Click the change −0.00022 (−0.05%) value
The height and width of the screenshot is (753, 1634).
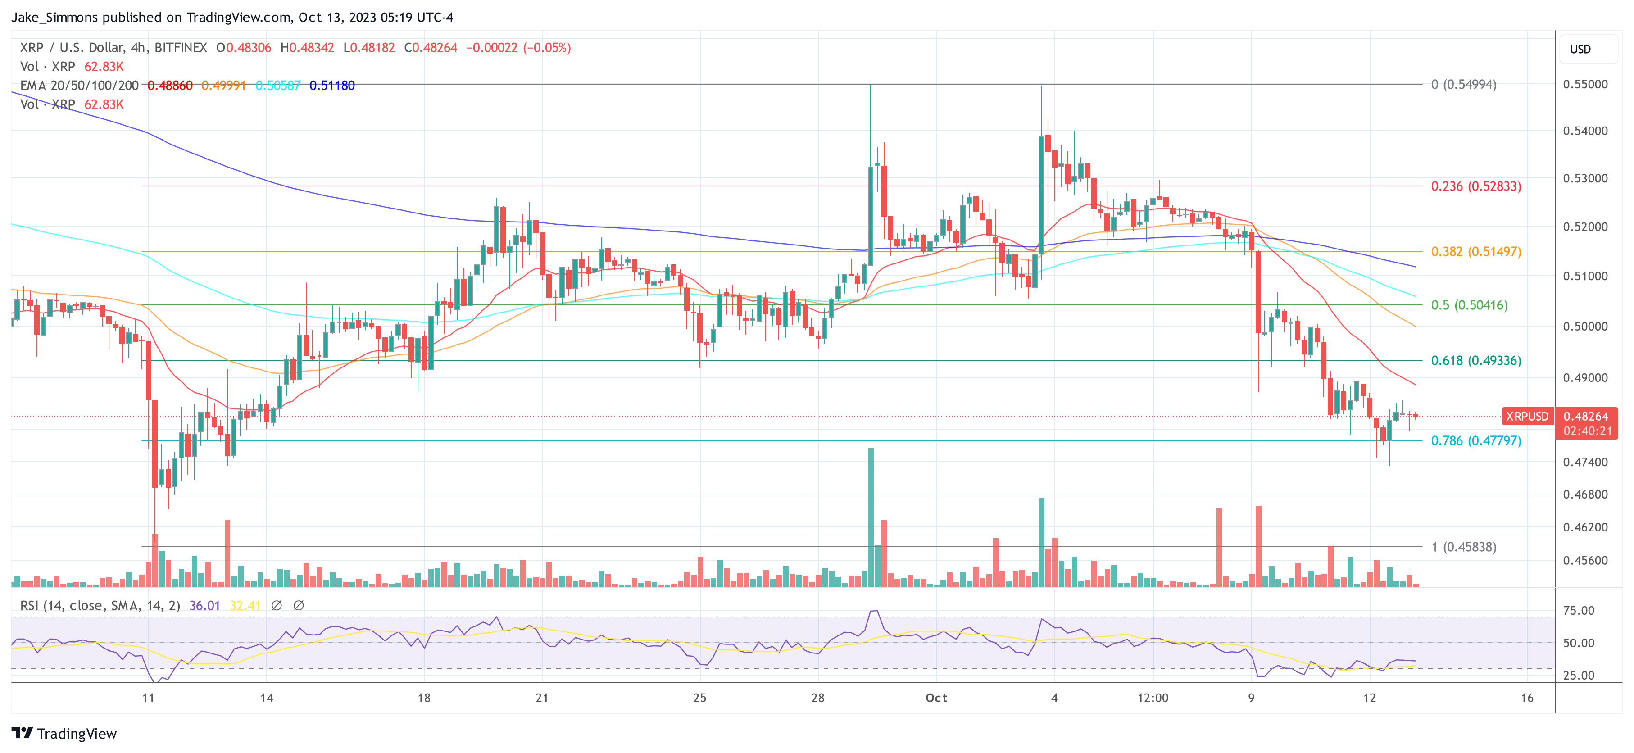tap(518, 48)
